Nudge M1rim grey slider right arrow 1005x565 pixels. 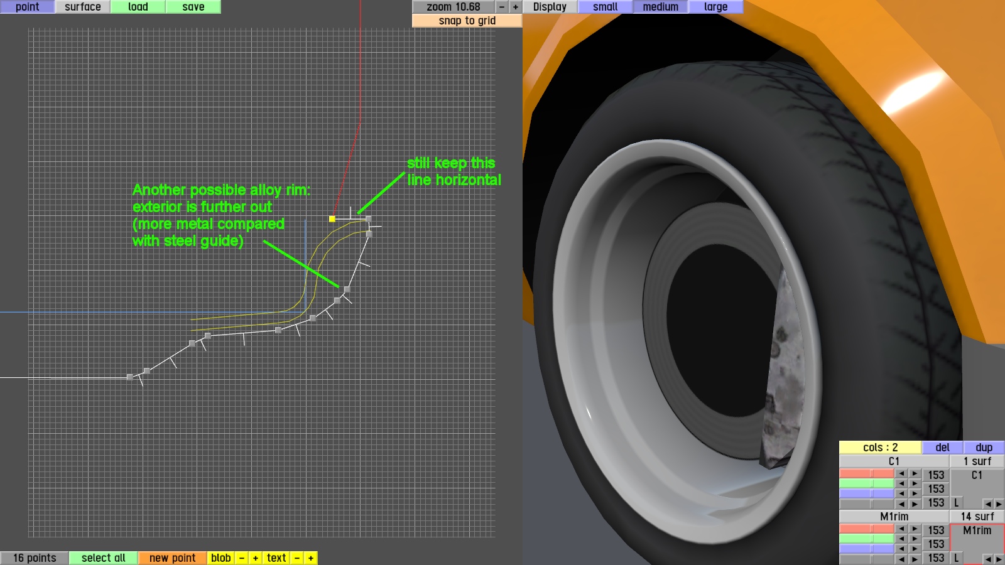click(x=915, y=559)
